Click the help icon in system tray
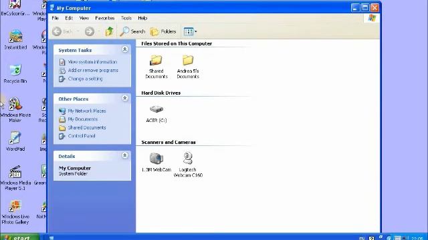This screenshot has width=428, height=240. (x=372, y=238)
